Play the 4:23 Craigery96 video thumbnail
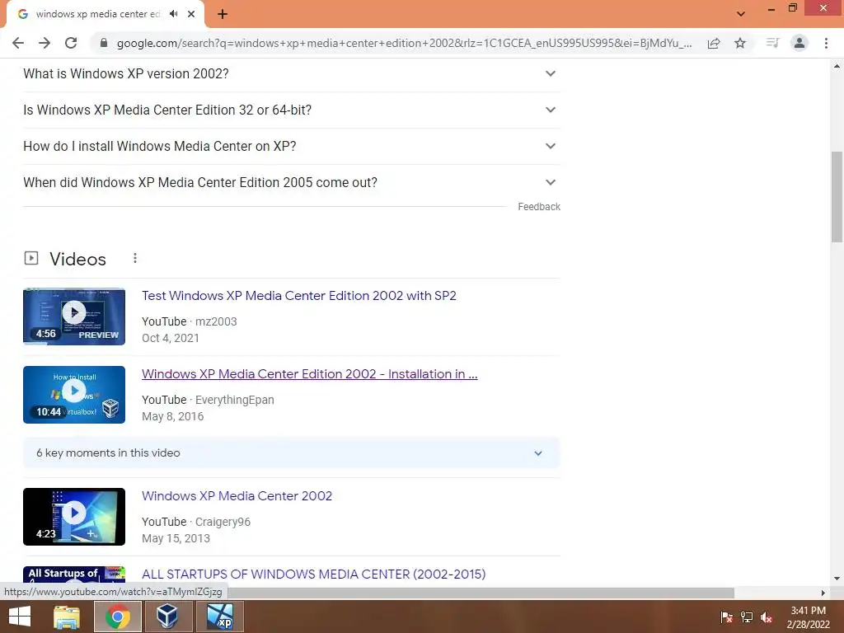This screenshot has width=844, height=633. pos(74,517)
